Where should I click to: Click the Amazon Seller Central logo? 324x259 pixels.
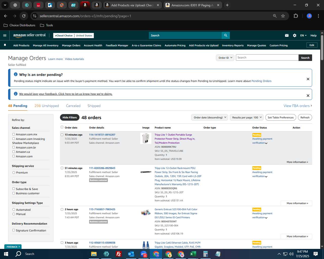click(x=29, y=35)
